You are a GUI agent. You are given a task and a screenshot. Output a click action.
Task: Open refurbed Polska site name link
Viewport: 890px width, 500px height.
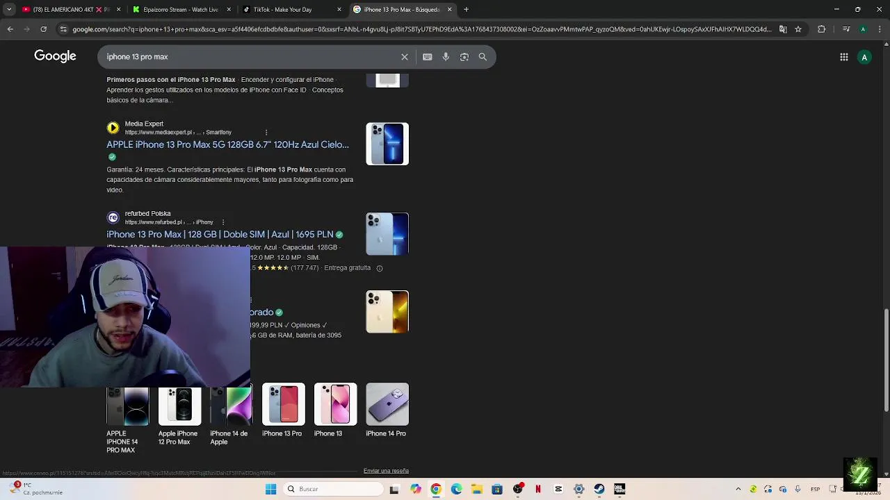(x=147, y=213)
